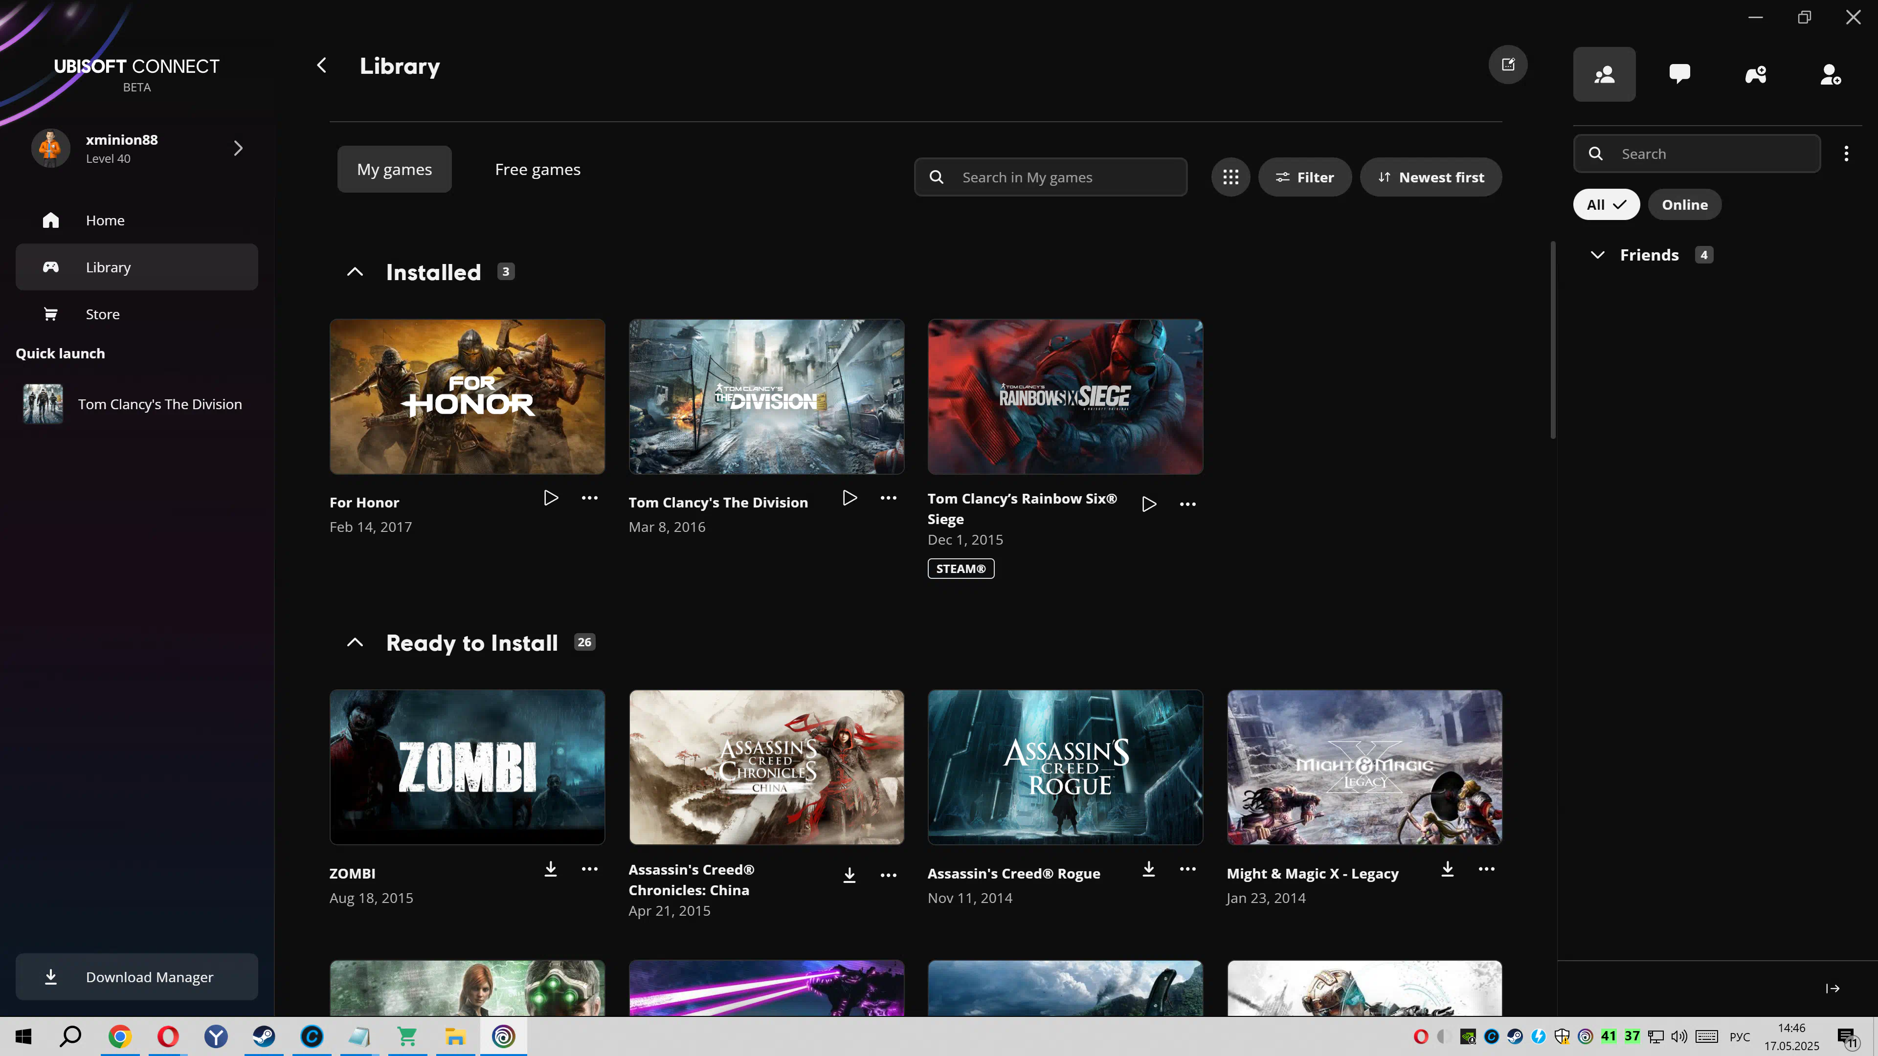
Task: Open Assassin's Creed Chronicles China cover
Action: (x=766, y=768)
